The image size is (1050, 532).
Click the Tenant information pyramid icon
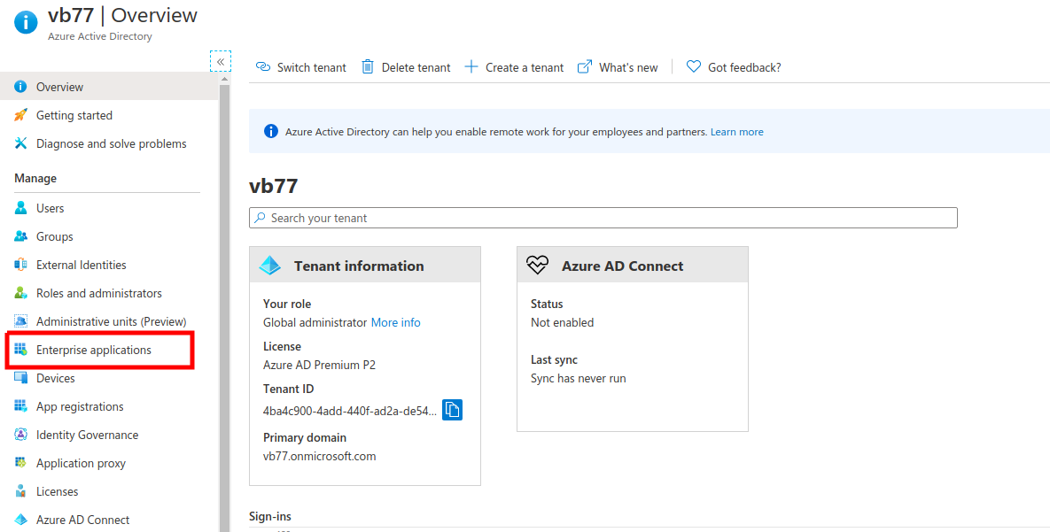click(270, 266)
